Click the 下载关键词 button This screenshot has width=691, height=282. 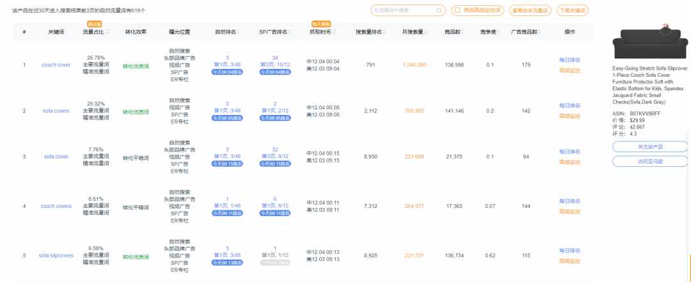[573, 10]
